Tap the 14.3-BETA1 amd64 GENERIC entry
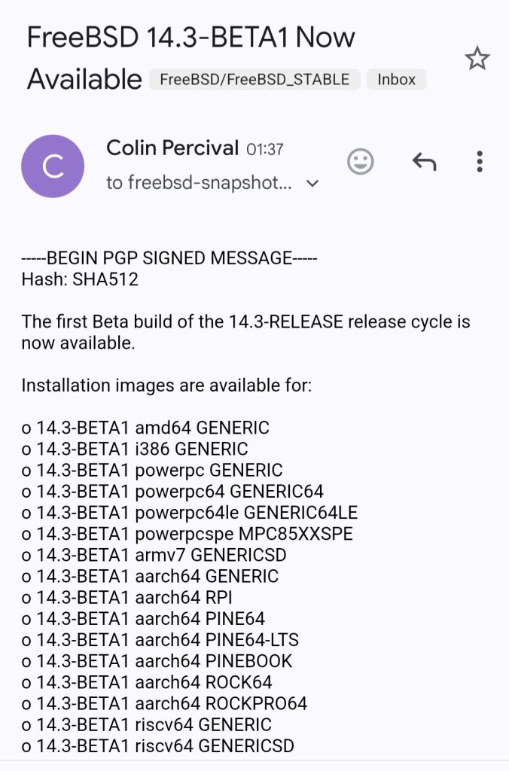This screenshot has height=771, width=509. [145, 428]
